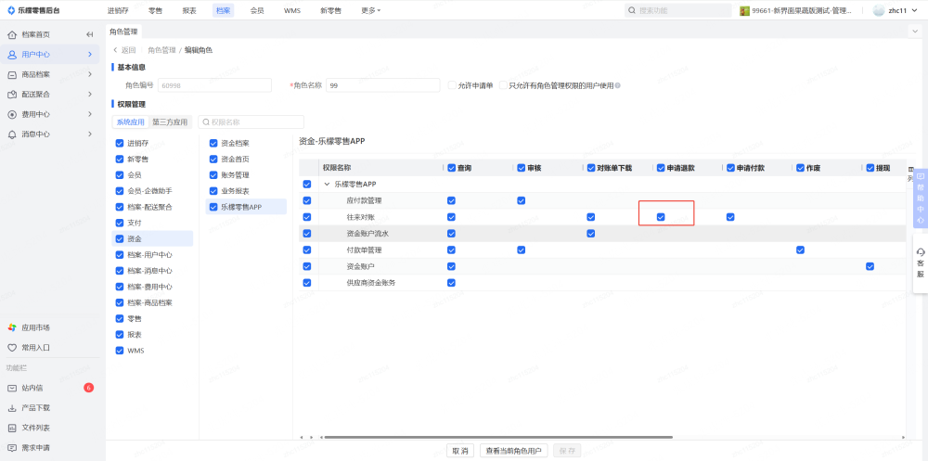Open 站内信 inbox icon
928x461 pixels.
click(12, 388)
